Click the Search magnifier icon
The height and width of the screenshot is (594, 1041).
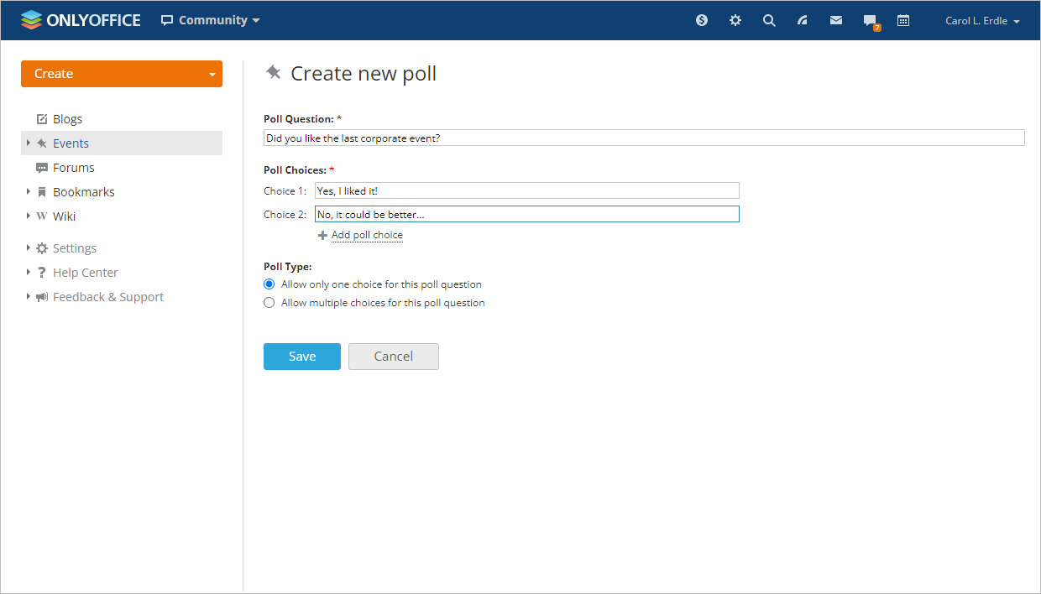click(769, 19)
